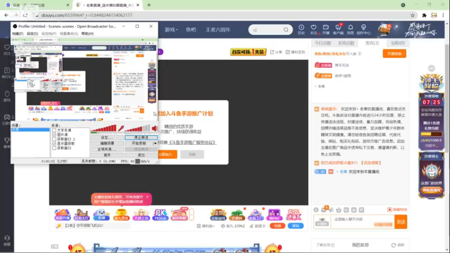This screenshot has height=253, width=450.
Task: Open 福利社 icon
Action: point(274,215)
